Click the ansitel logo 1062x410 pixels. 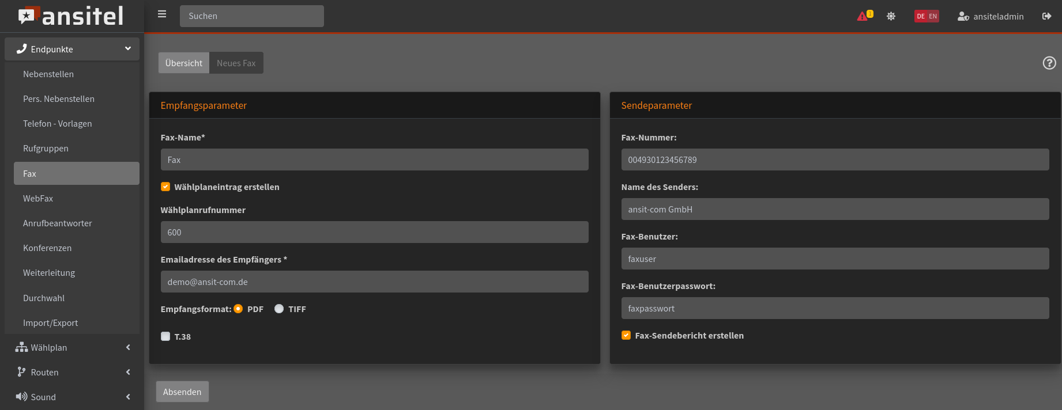[x=71, y=16]
